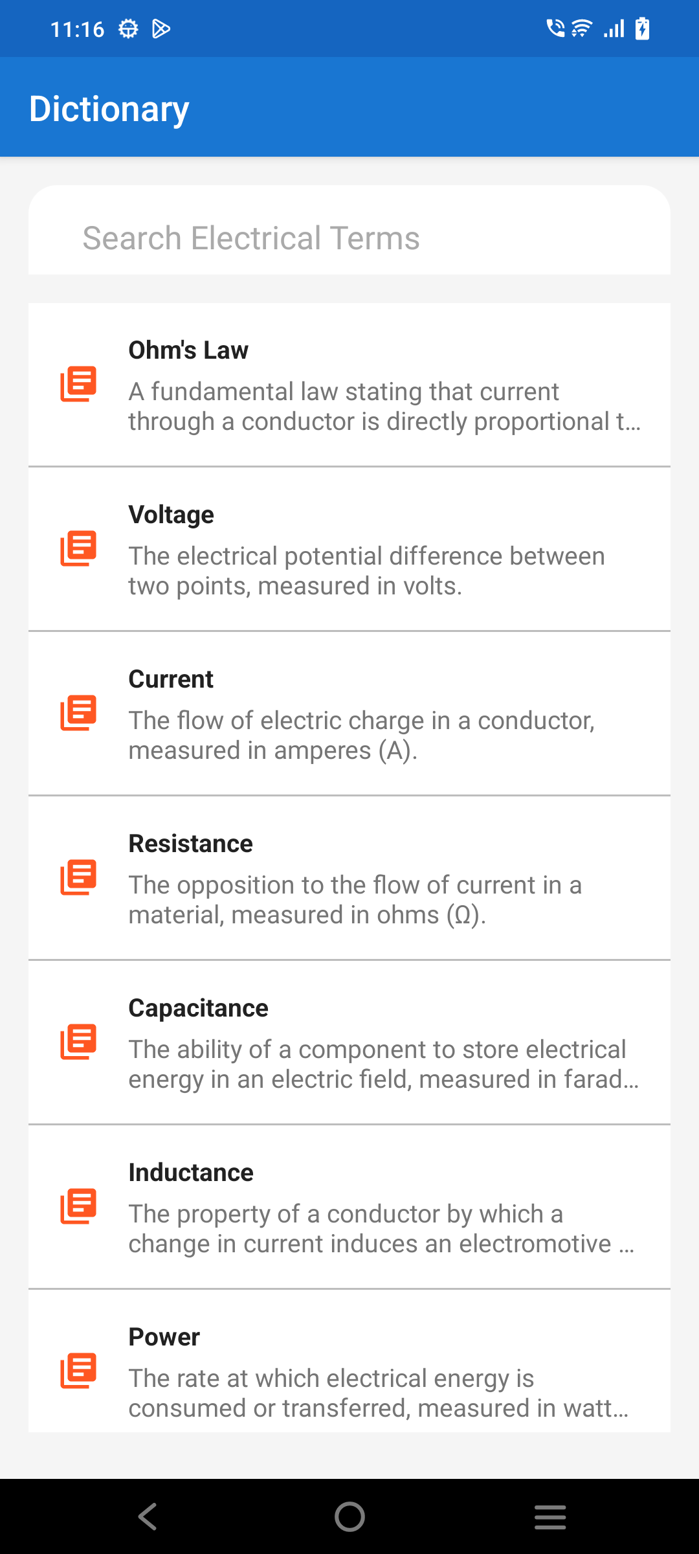Tap the back navigation arrow
The image size is (699, 1554).
[148, 1516]
